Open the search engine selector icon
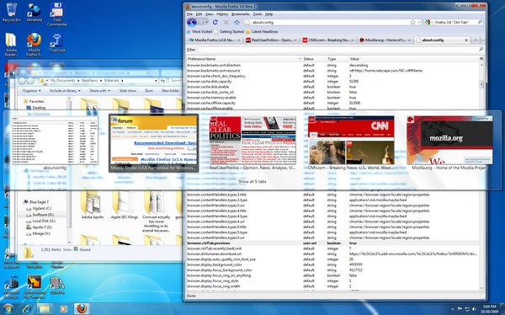This screenshot has width=505, height=315. [x=428, y=22]
